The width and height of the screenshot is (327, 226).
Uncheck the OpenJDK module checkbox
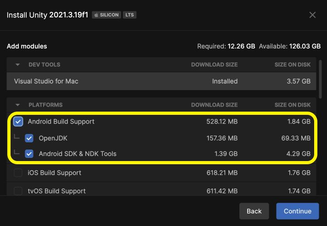pos(29,138)
